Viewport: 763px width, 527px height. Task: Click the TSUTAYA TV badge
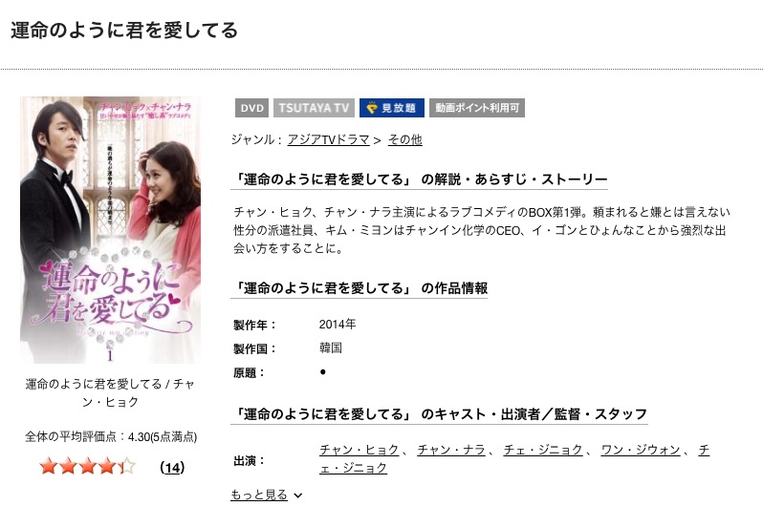[314, 108]
